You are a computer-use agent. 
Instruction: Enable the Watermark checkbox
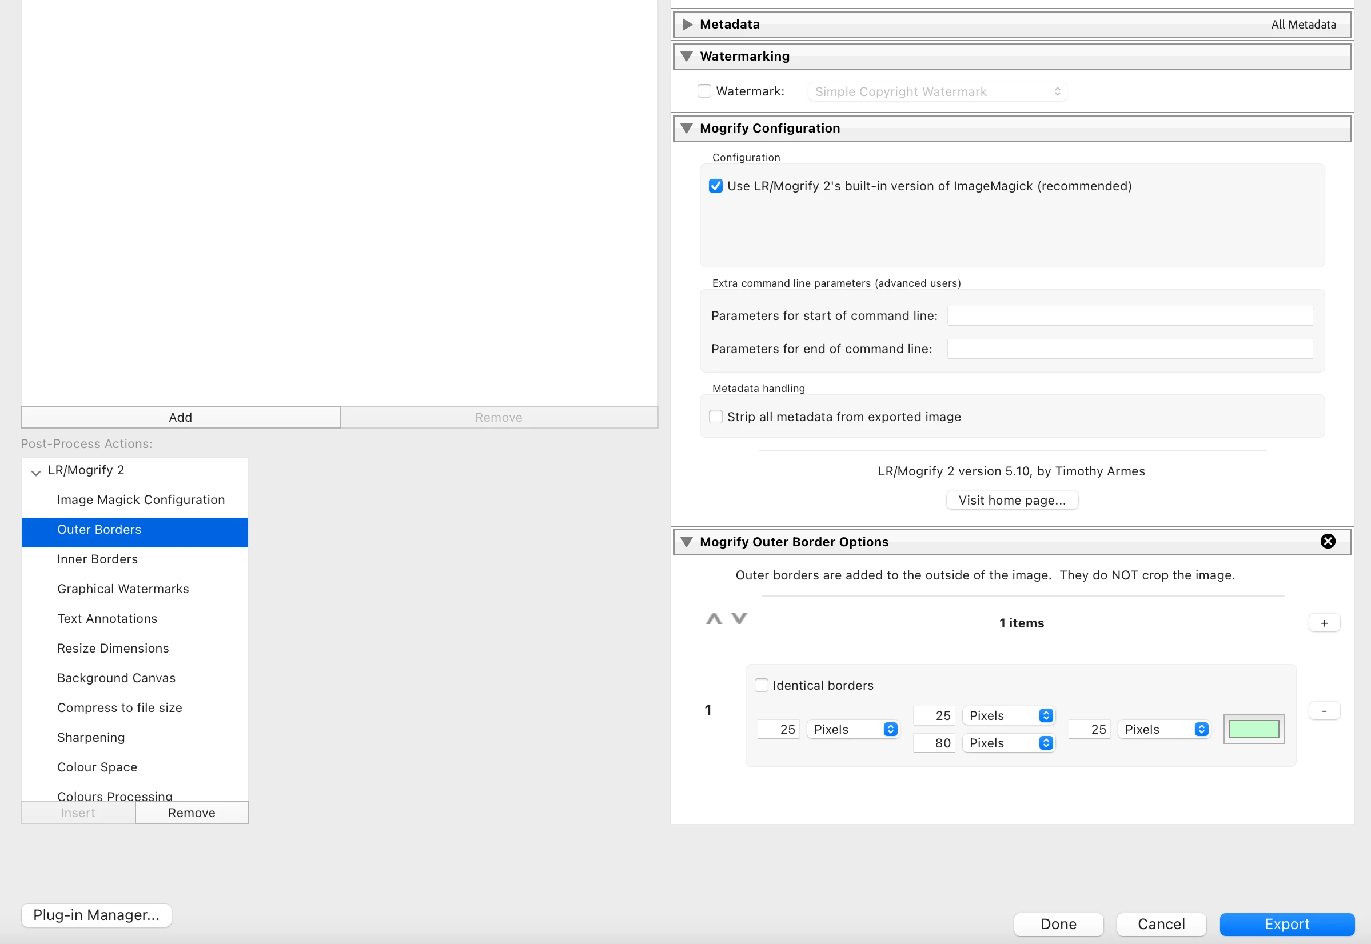[704, 91]
